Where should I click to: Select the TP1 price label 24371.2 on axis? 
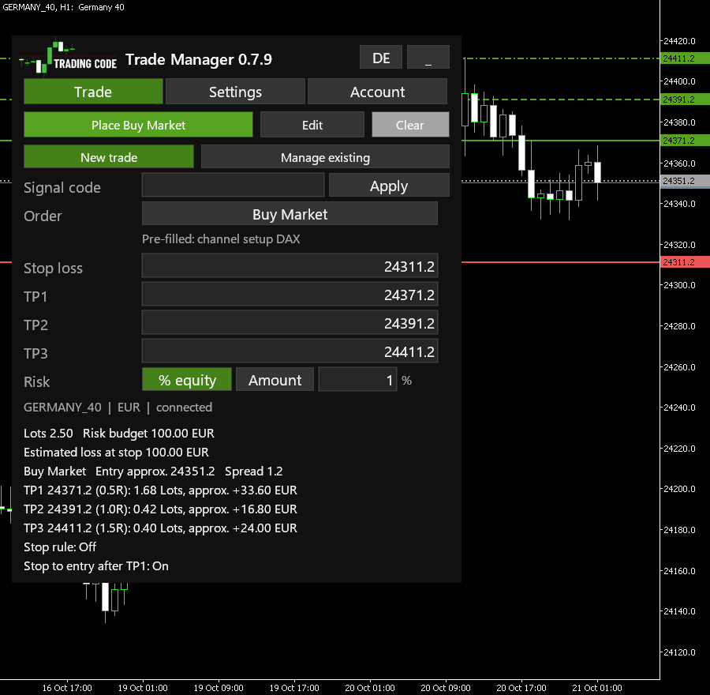point(685,141)
